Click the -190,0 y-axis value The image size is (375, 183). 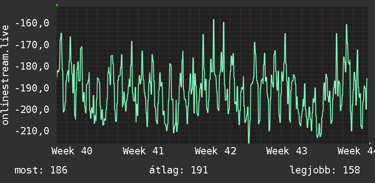click(x=32, y=88)
